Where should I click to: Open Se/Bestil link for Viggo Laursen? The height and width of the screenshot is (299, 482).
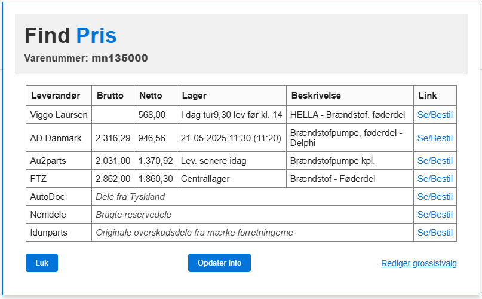point(435,115)
